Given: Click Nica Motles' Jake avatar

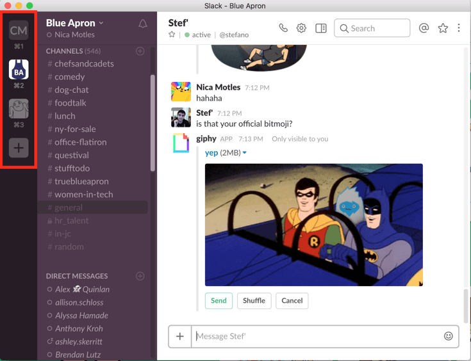Looking at the screenshot, I should pyautogui.click(x=181, y=92).
